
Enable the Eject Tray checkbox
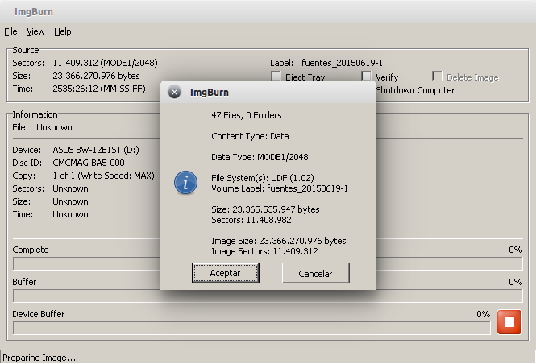(x=276, y=77)
